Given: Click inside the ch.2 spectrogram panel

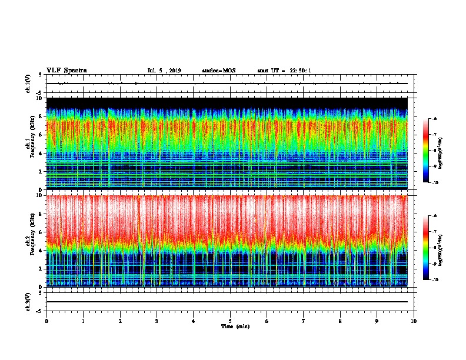Looking at the screenshot, I should [227, 241].
